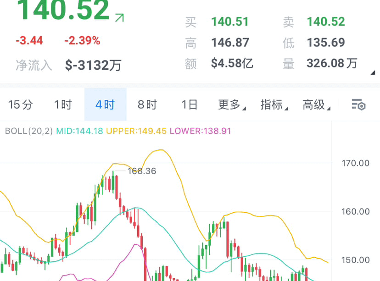Click the LOWER:138.91 band value
This screenshot has width=380, height=281.
(200, 131)
